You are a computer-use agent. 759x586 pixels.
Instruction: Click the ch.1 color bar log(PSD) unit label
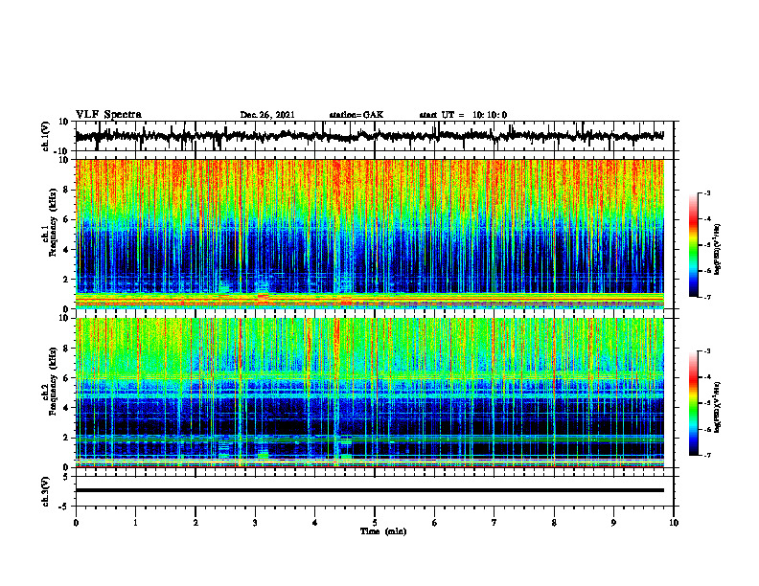tap(718, 250)
